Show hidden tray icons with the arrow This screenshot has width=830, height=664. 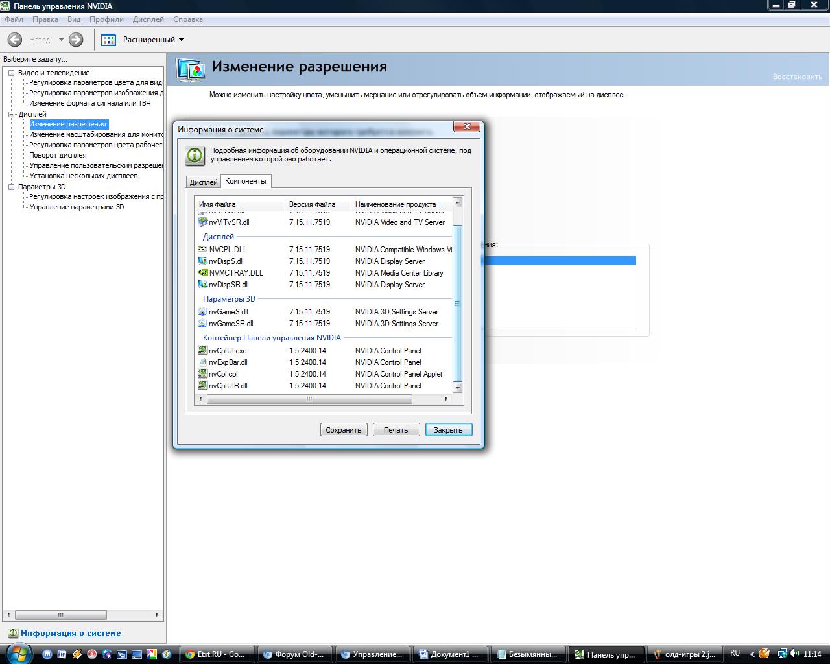coord(752,654)
